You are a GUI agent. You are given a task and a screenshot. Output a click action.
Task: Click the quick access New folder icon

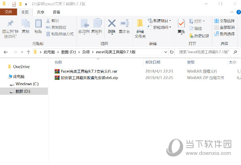click(x=20, y=4)
